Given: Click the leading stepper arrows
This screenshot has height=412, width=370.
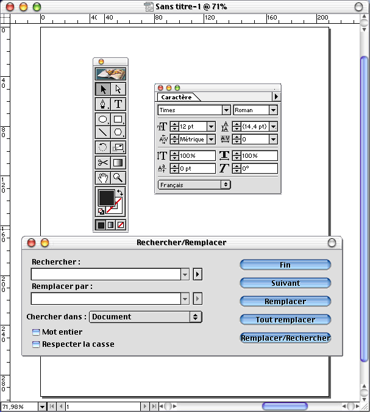Looking at the screenshot, I should click(x=237, y=127).
